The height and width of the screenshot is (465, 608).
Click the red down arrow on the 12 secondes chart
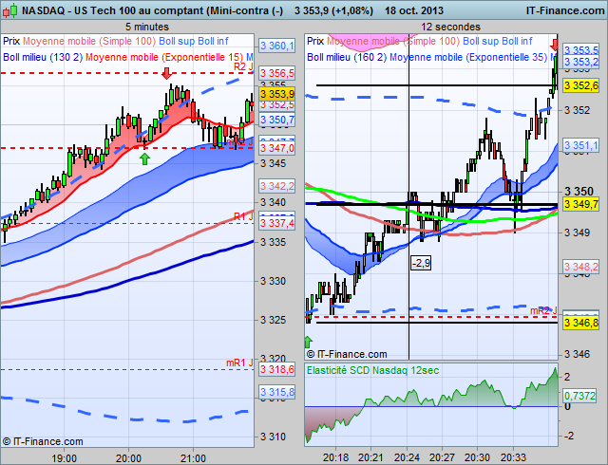click(555, 45)
